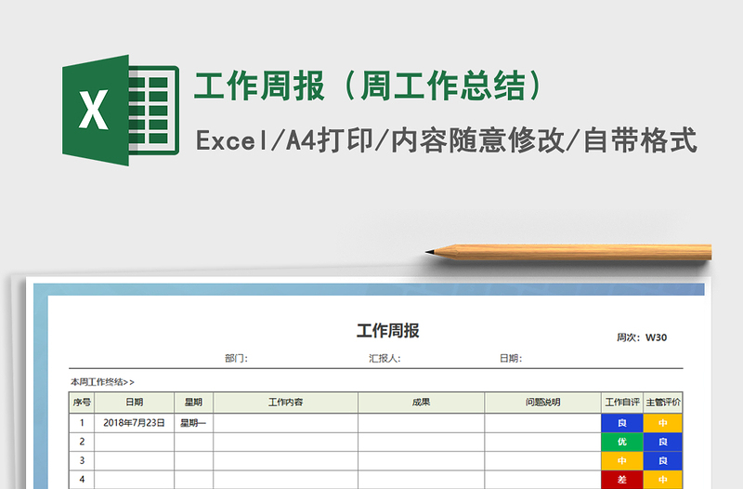
Task: Select the 本周工作终结>> section label
Action: [102, 381]
